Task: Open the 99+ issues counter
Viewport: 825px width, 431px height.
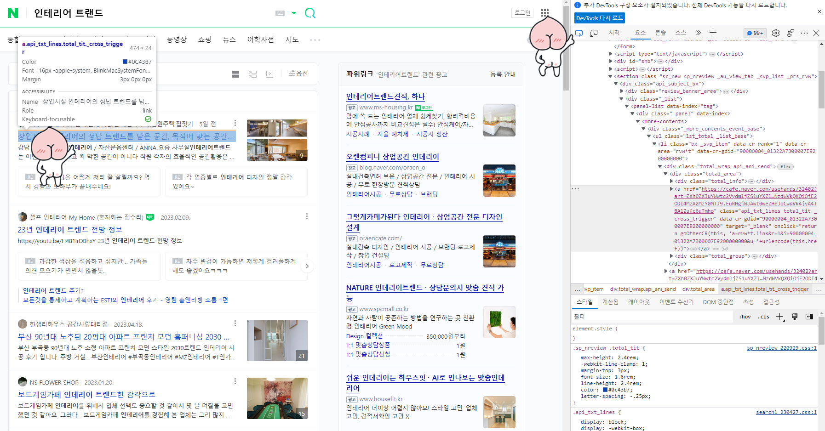Action: tap(755, 33)
